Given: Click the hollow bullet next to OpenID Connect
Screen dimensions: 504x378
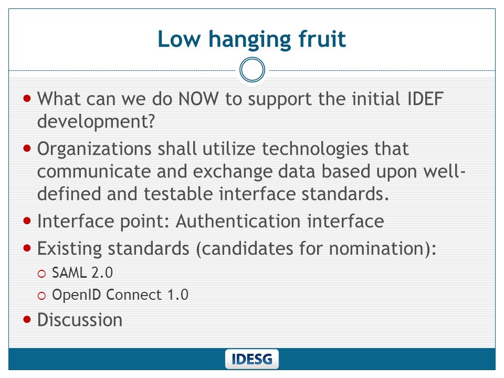Looking at the screenshot, I should (42, 296).
